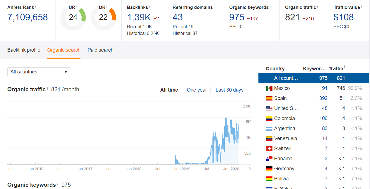This screenshot has width=370, height=189.
Task: Click the Ahrefs Rank 7,109,658 value
Action: coord(27,17)
